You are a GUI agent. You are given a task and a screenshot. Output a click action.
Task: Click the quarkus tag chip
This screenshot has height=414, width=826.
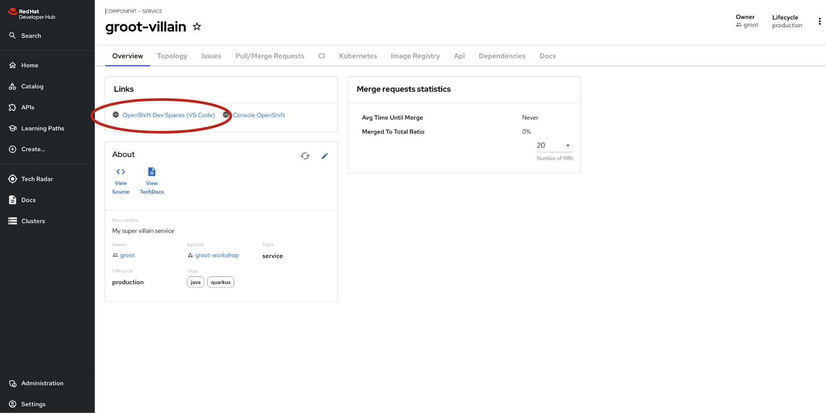221,282
